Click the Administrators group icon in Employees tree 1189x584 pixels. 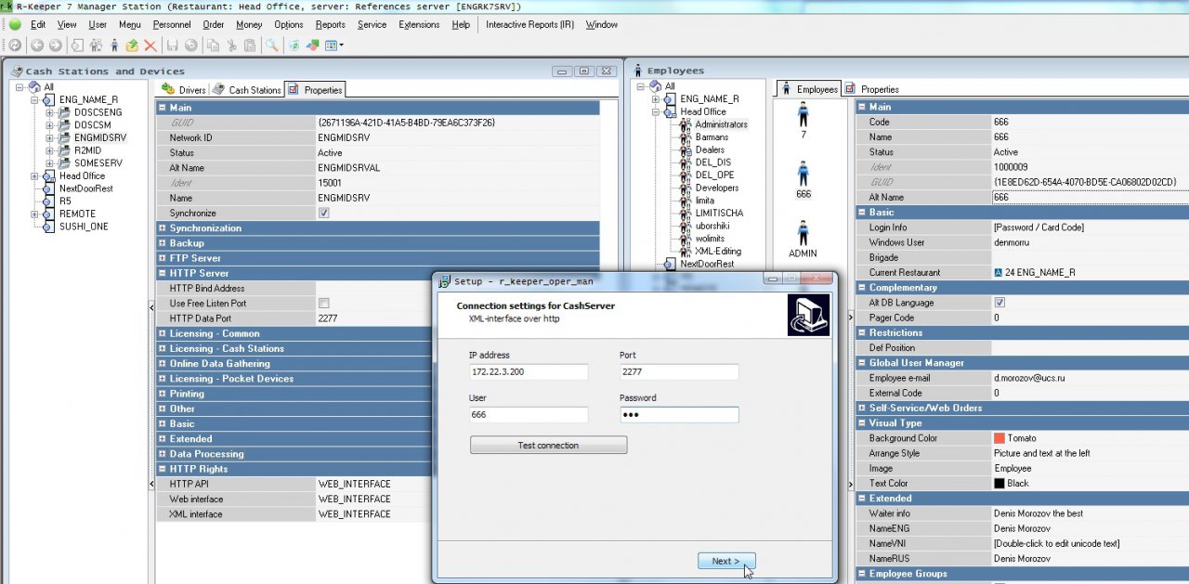[686, 124]
